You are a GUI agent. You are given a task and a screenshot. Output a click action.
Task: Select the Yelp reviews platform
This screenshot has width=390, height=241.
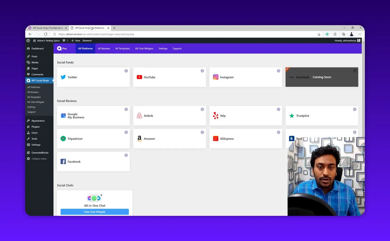pyautogui.click(x=222, y=115)
